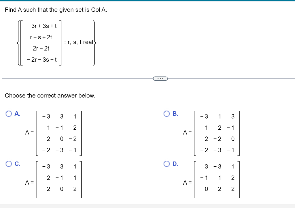
Task: Select answer choice C radio button
Action: coord(8,164)
